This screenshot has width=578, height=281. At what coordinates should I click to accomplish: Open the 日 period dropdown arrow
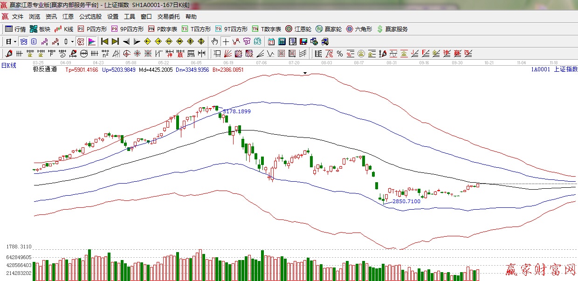[15, 41]
